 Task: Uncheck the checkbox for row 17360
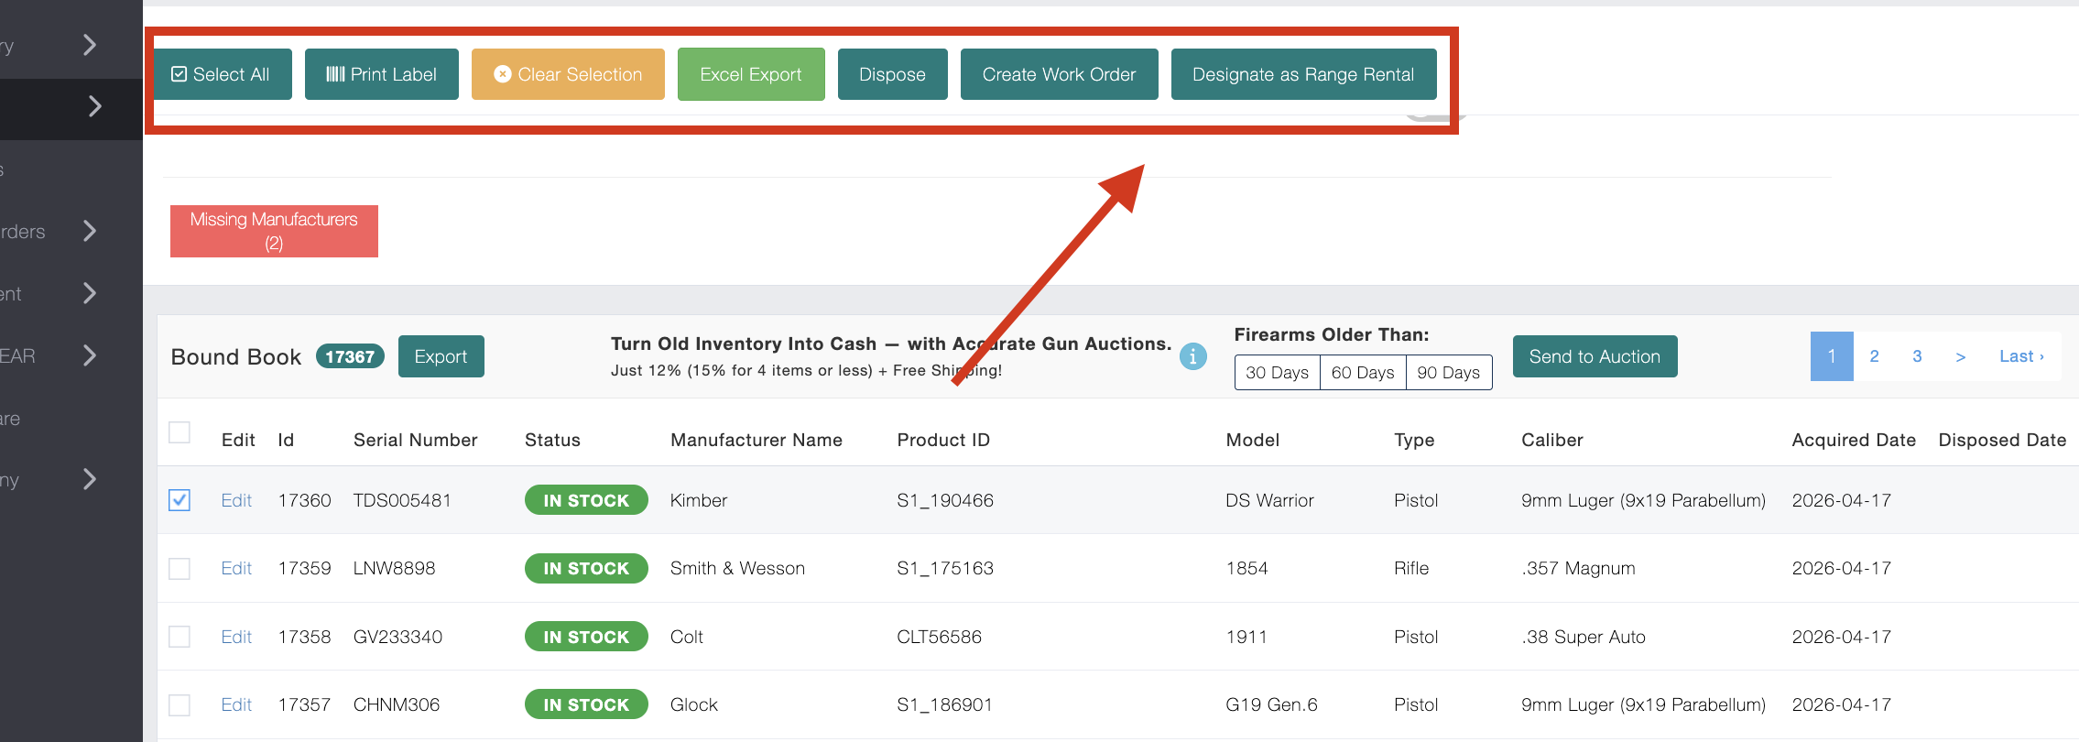pos(180,500)
